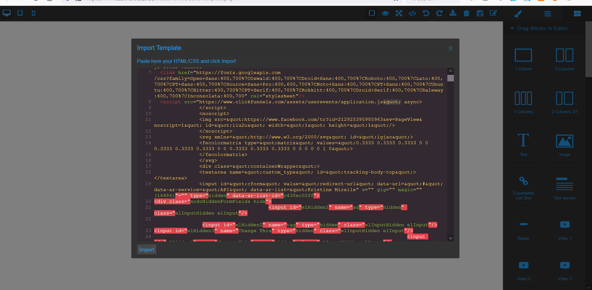The image size is (592, 290).
Task: Select the Video 3 block
Action: tap(565, 269)
